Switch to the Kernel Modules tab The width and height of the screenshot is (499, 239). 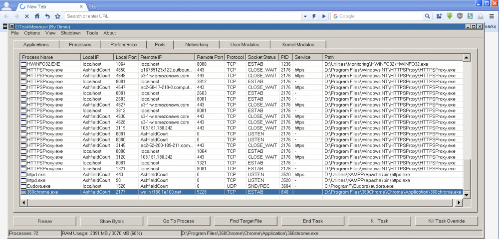(x=298, y=45)
